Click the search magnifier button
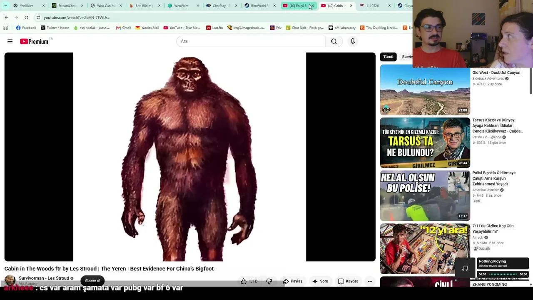The width and height of the screenshot is (533, 300). tap(334, 41)
